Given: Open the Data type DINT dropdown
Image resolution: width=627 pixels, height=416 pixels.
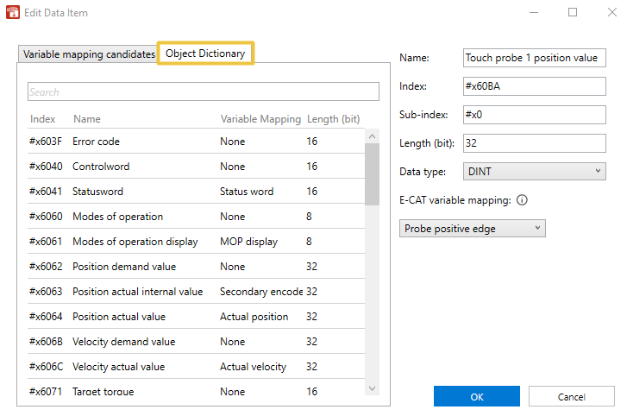Looking at the screenshot, I should coord(535,172).
